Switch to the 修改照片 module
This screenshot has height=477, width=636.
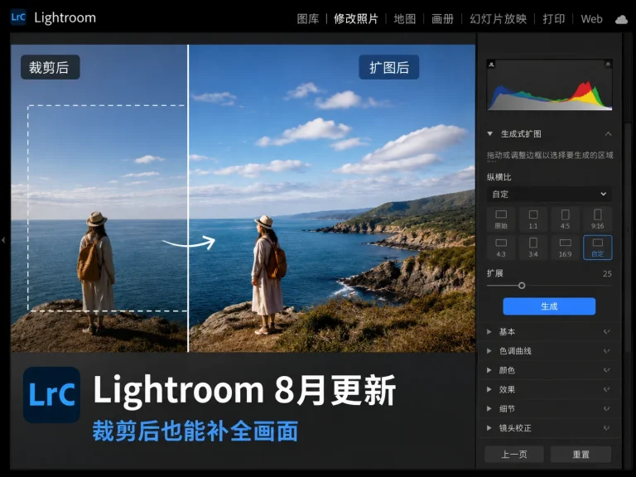tap(356, 19)
